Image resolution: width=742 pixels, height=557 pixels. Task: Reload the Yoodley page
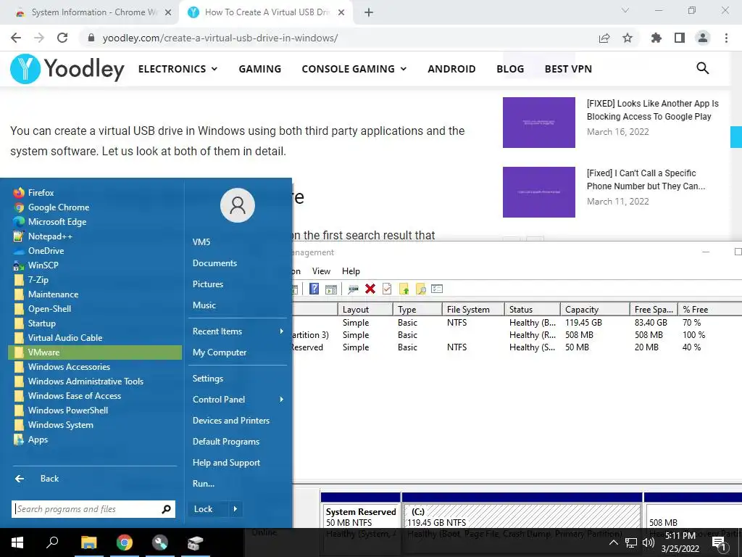[62, 38]
